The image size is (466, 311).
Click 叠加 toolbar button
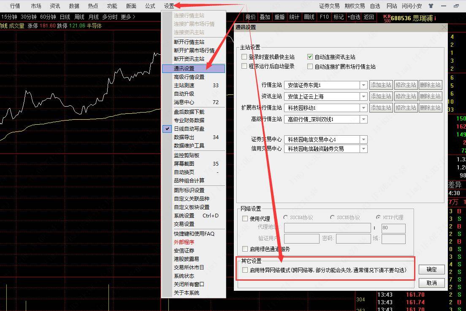[x=265, y=17]
